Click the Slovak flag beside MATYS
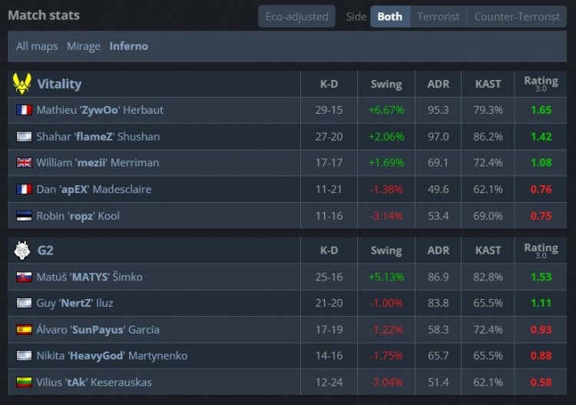This screenshot has width=576, height=405. pos(24,277)
